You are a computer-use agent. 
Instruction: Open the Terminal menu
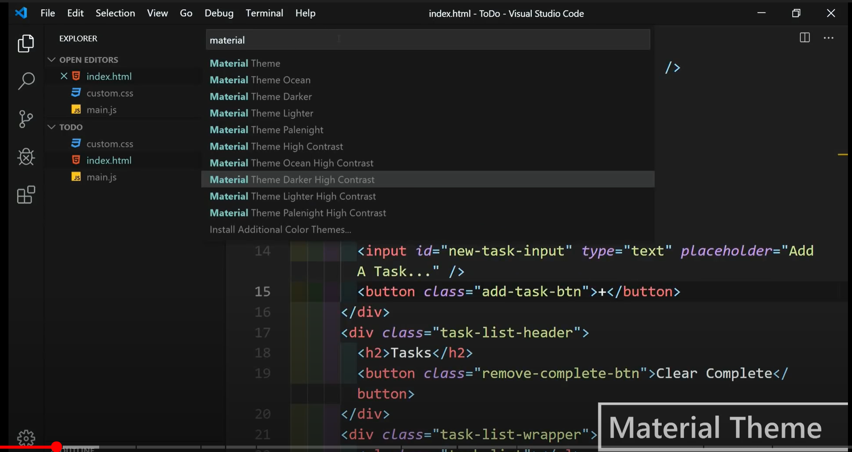pos(264,13)
